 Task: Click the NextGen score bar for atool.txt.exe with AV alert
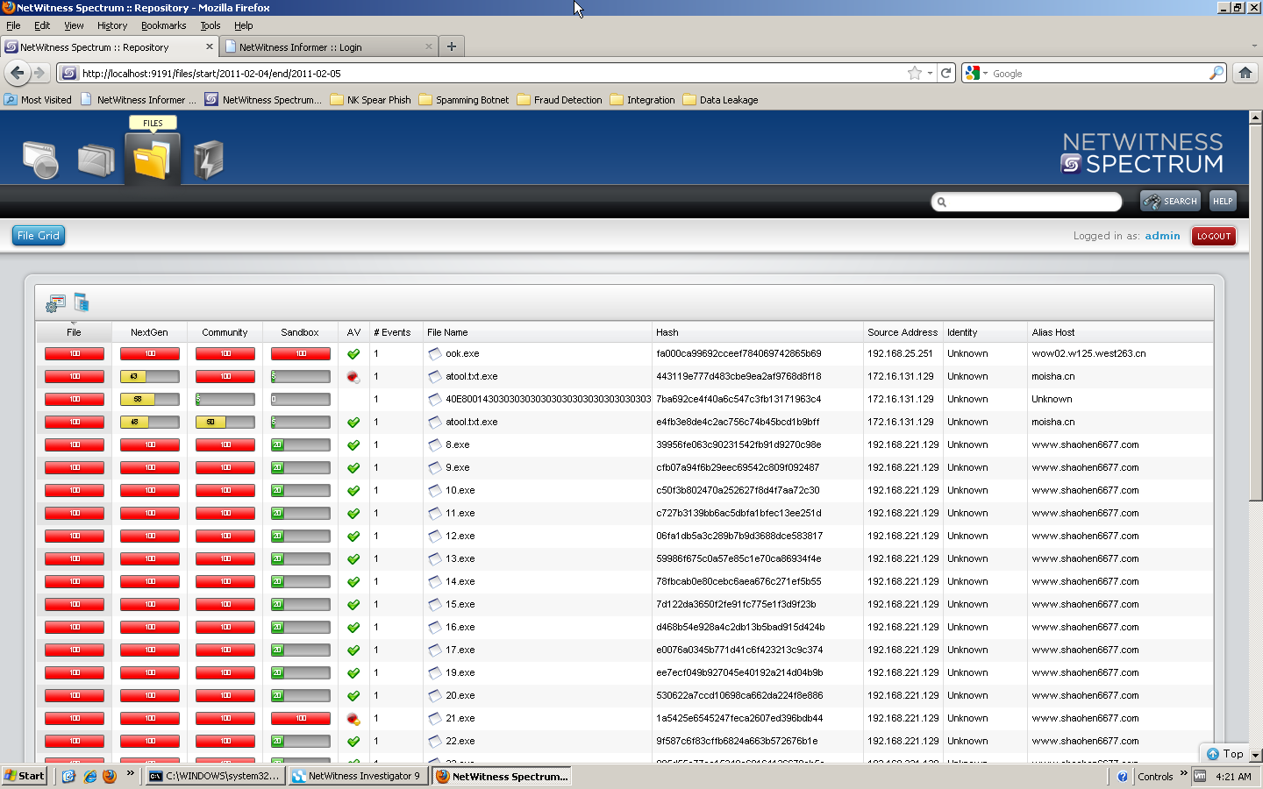click(150, 376)
